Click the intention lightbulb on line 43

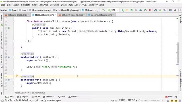tap(17, 76)
